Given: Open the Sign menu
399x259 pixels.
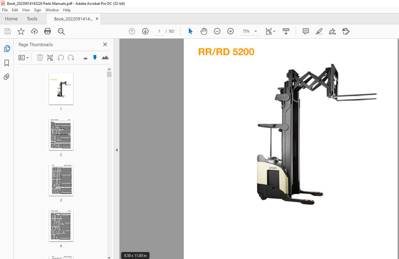Looking at the screenshot, I should click(37, 10).
